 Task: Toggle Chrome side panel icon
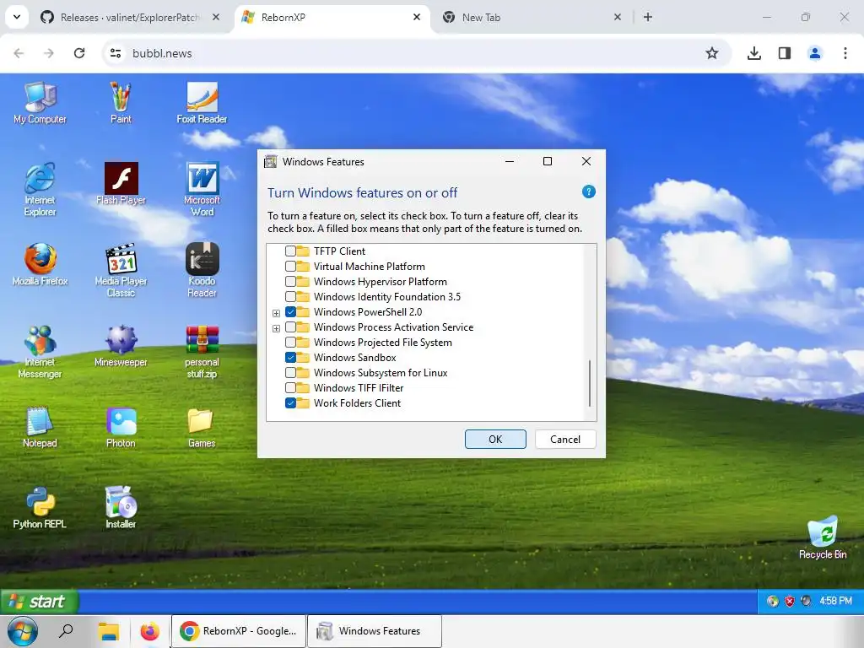tap(784, 53)
